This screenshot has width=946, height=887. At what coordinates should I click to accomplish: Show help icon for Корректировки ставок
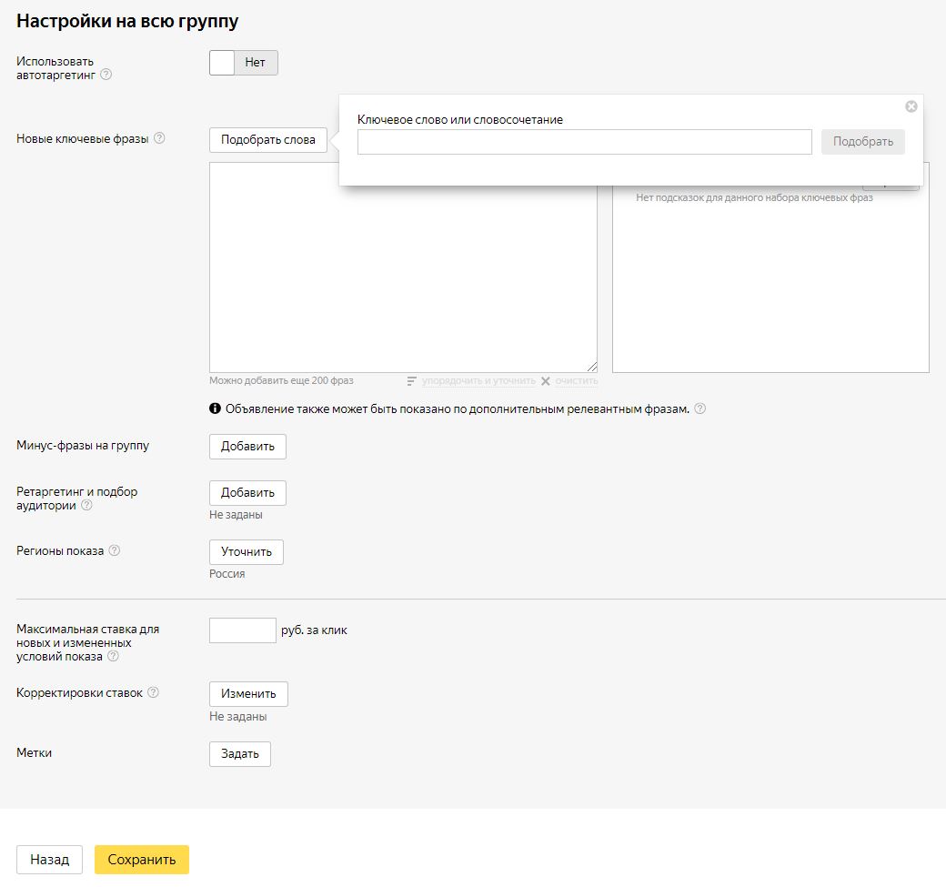point(153,692)
